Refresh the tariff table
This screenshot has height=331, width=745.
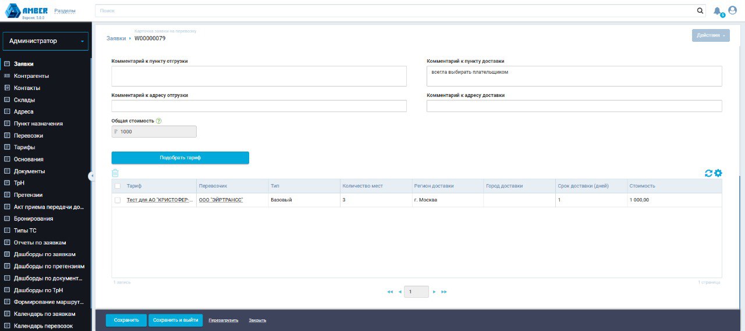tap(708, 173)
